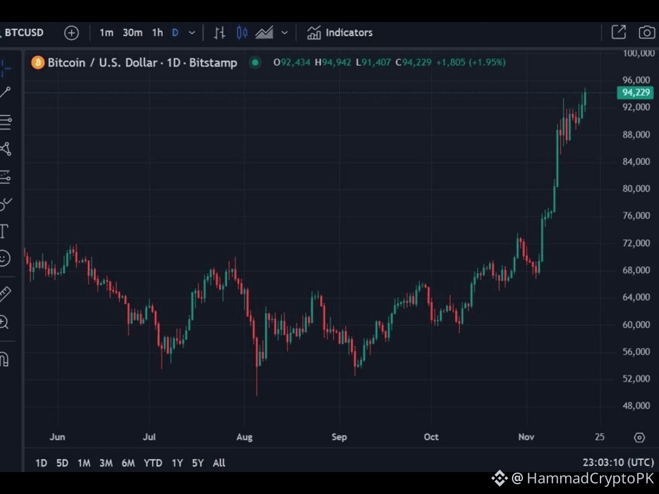Screen dimensions: 659x494
Task: Select the text annotation tool
Action: (x=4, y=232)
